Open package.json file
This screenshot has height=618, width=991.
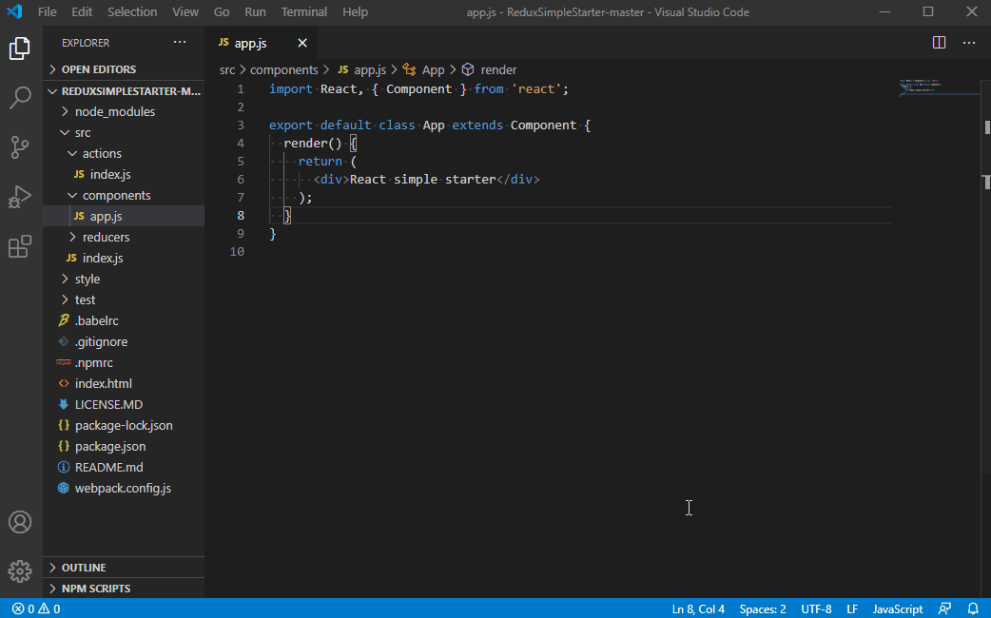click(124, 446)
